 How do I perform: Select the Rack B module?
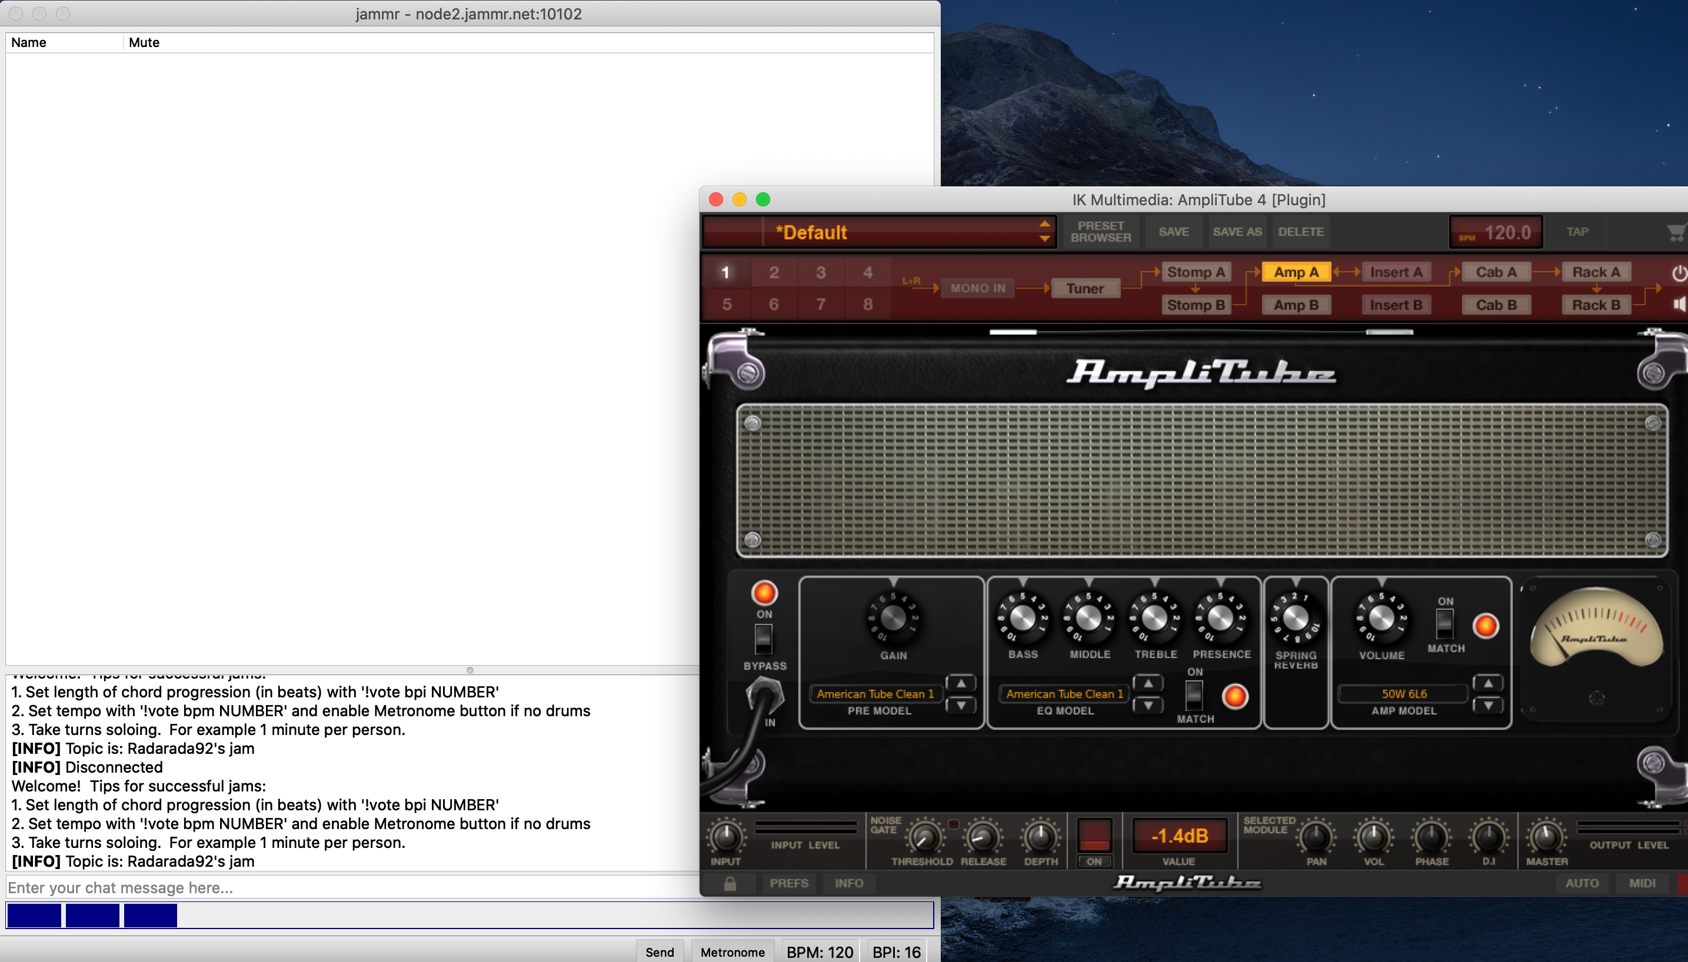point(1596,305)
